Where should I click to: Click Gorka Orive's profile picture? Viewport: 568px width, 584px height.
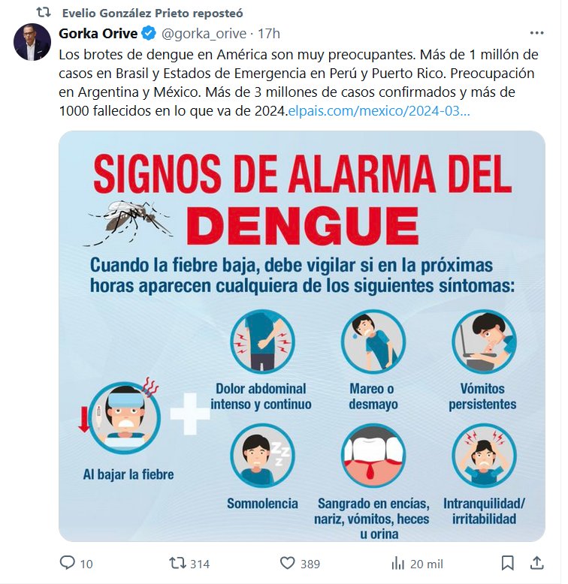(32, 42)
